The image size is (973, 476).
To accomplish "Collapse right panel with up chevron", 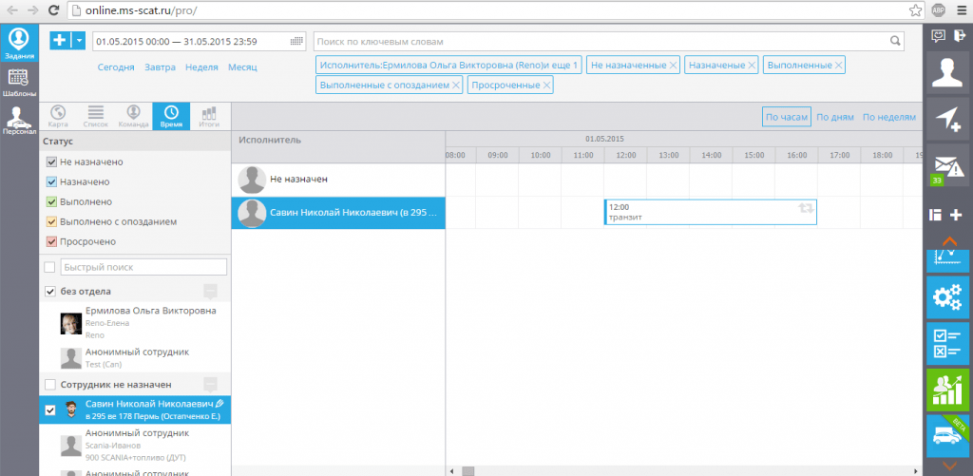I will pyautogui.click(x=947, y=240).
